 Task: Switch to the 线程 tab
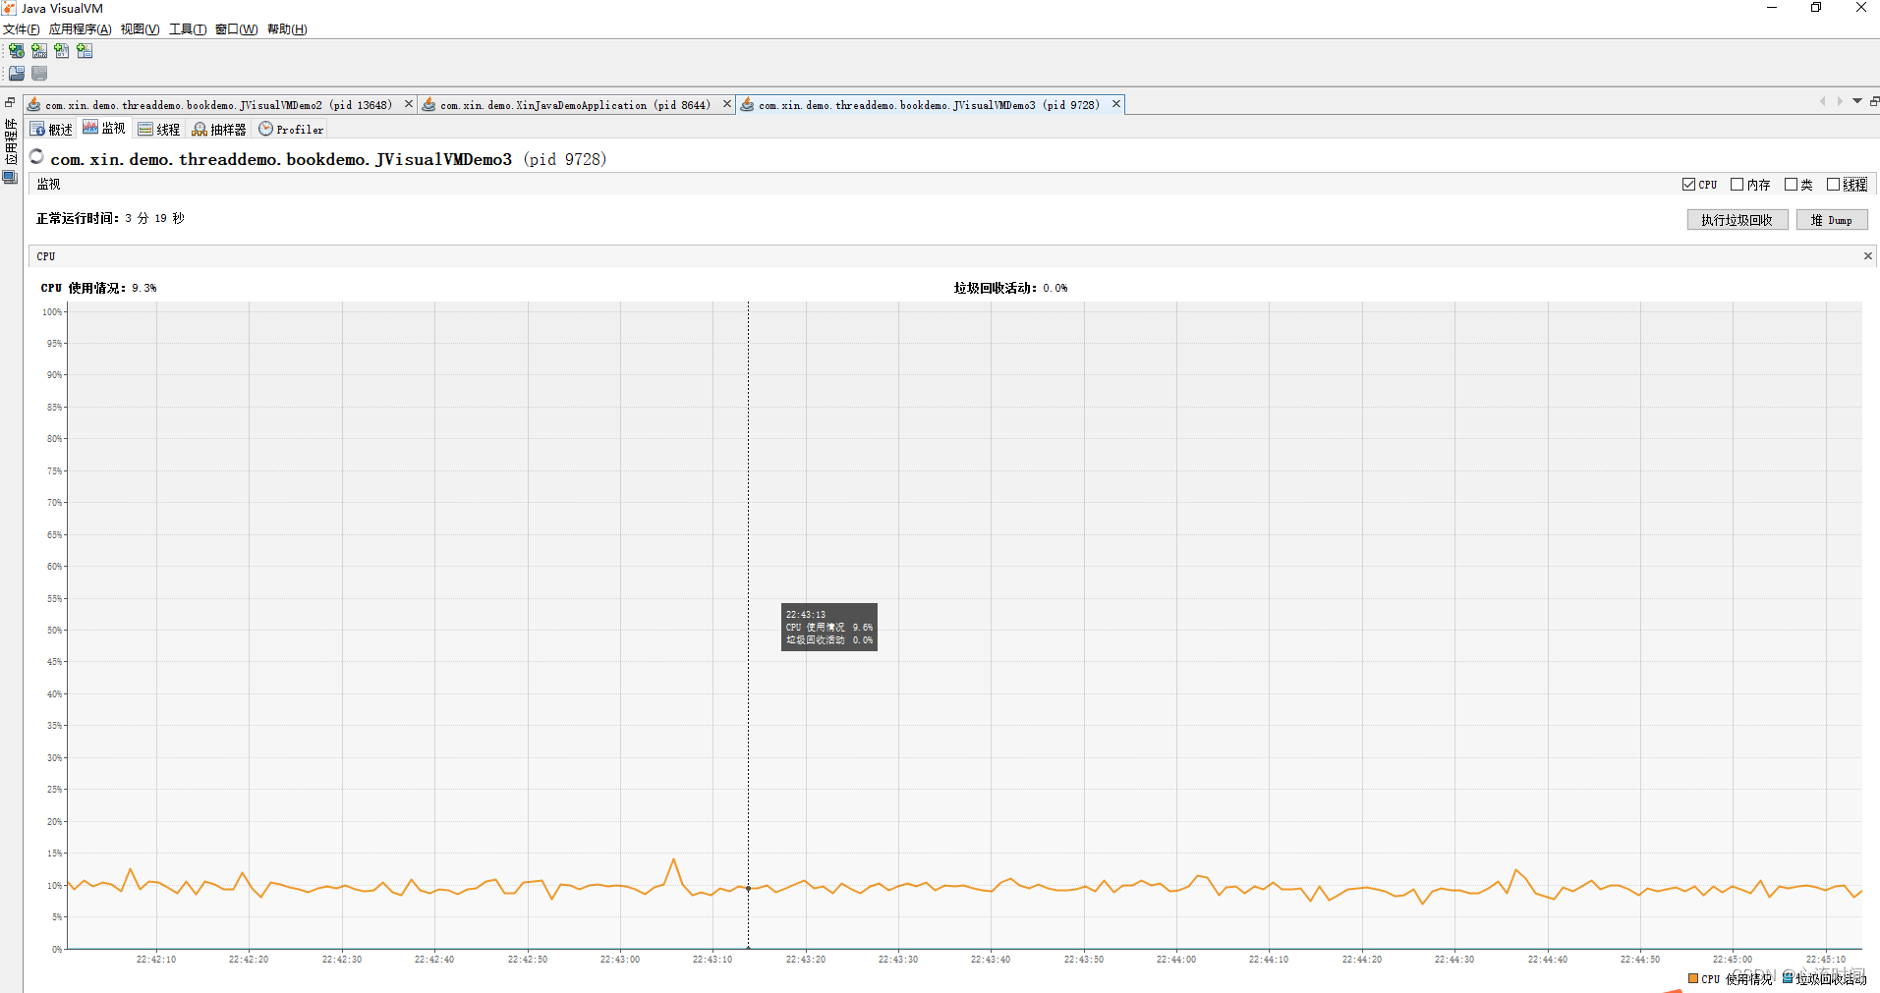point(159,130)
